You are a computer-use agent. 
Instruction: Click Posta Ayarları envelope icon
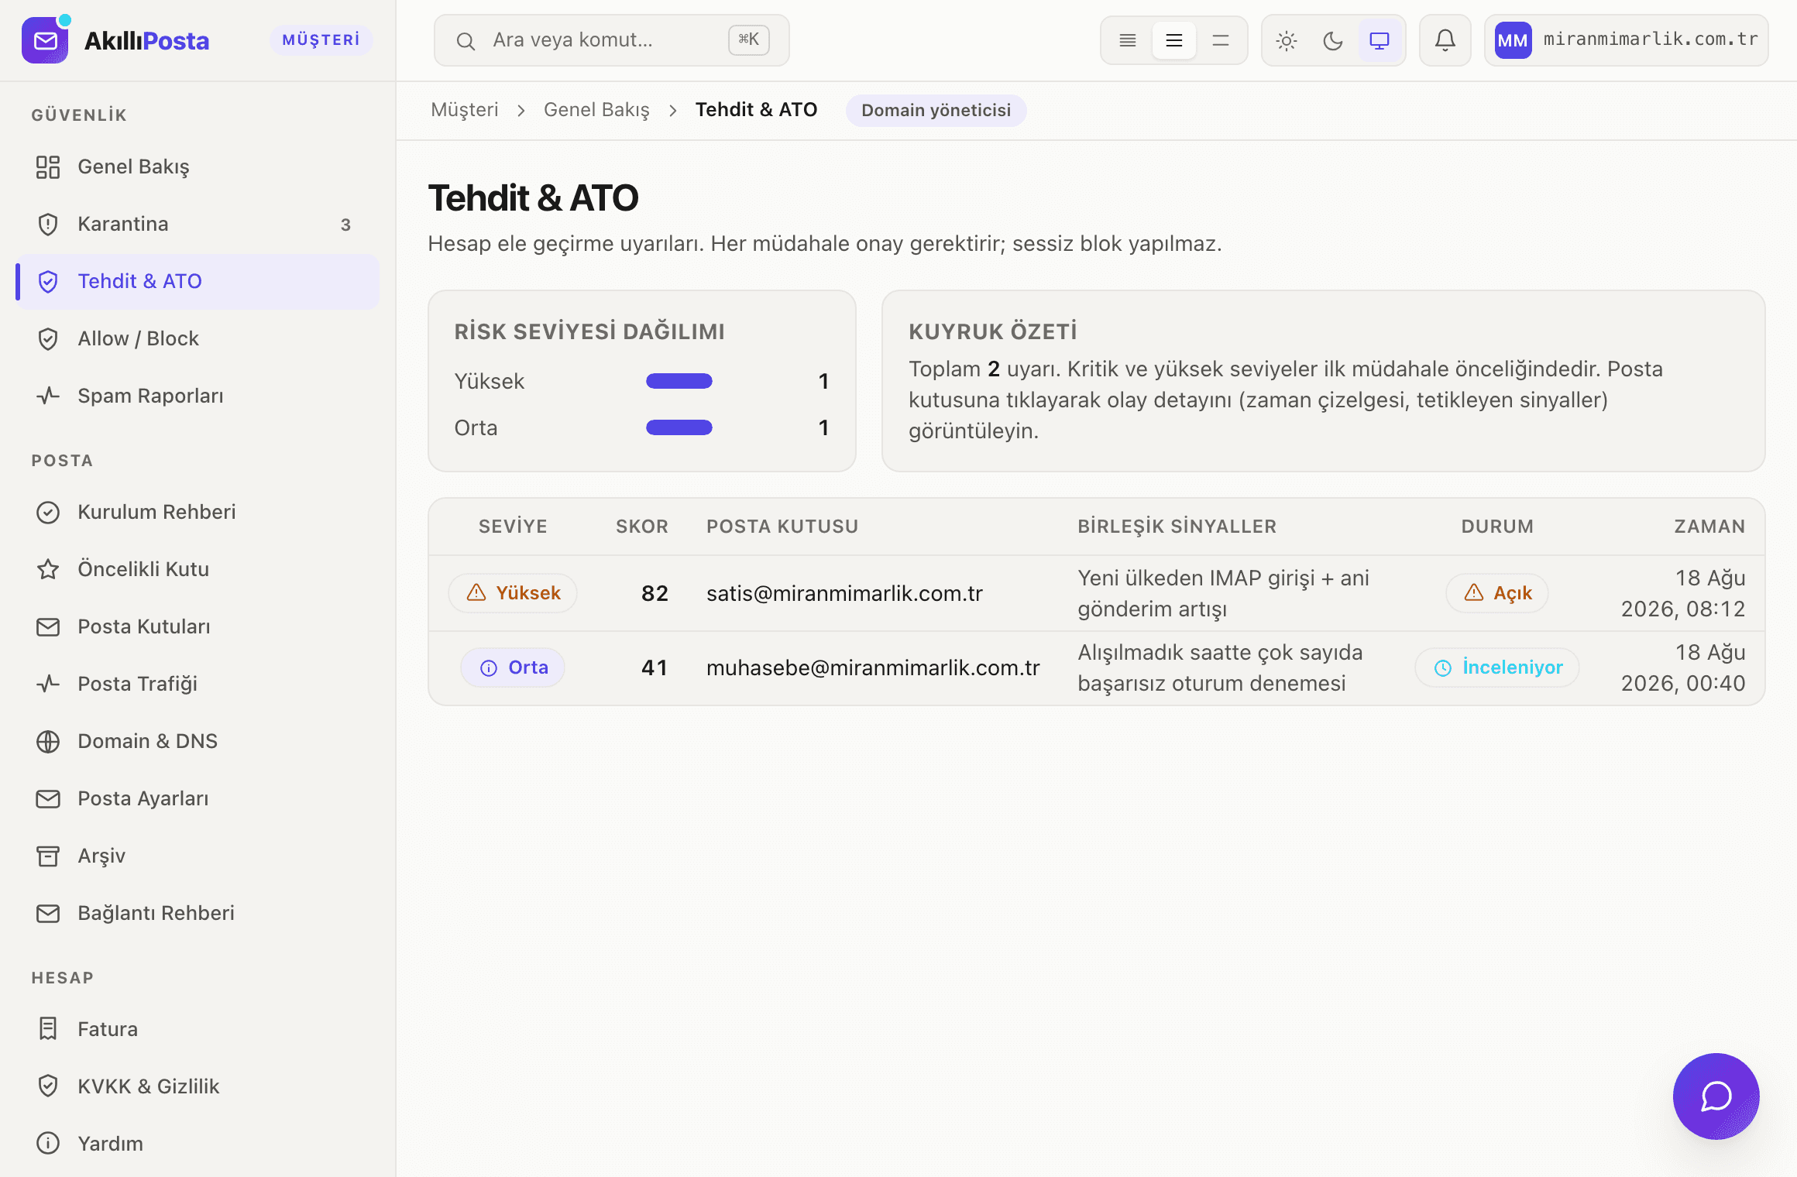(48, 798)
